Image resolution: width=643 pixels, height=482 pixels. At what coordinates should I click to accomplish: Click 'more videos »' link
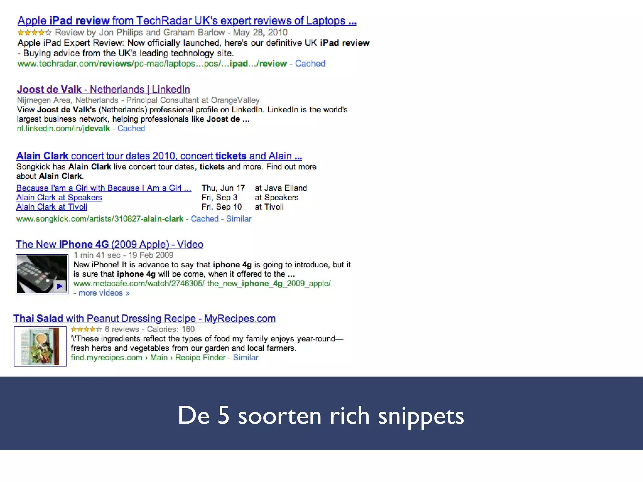tap(104, 293)
